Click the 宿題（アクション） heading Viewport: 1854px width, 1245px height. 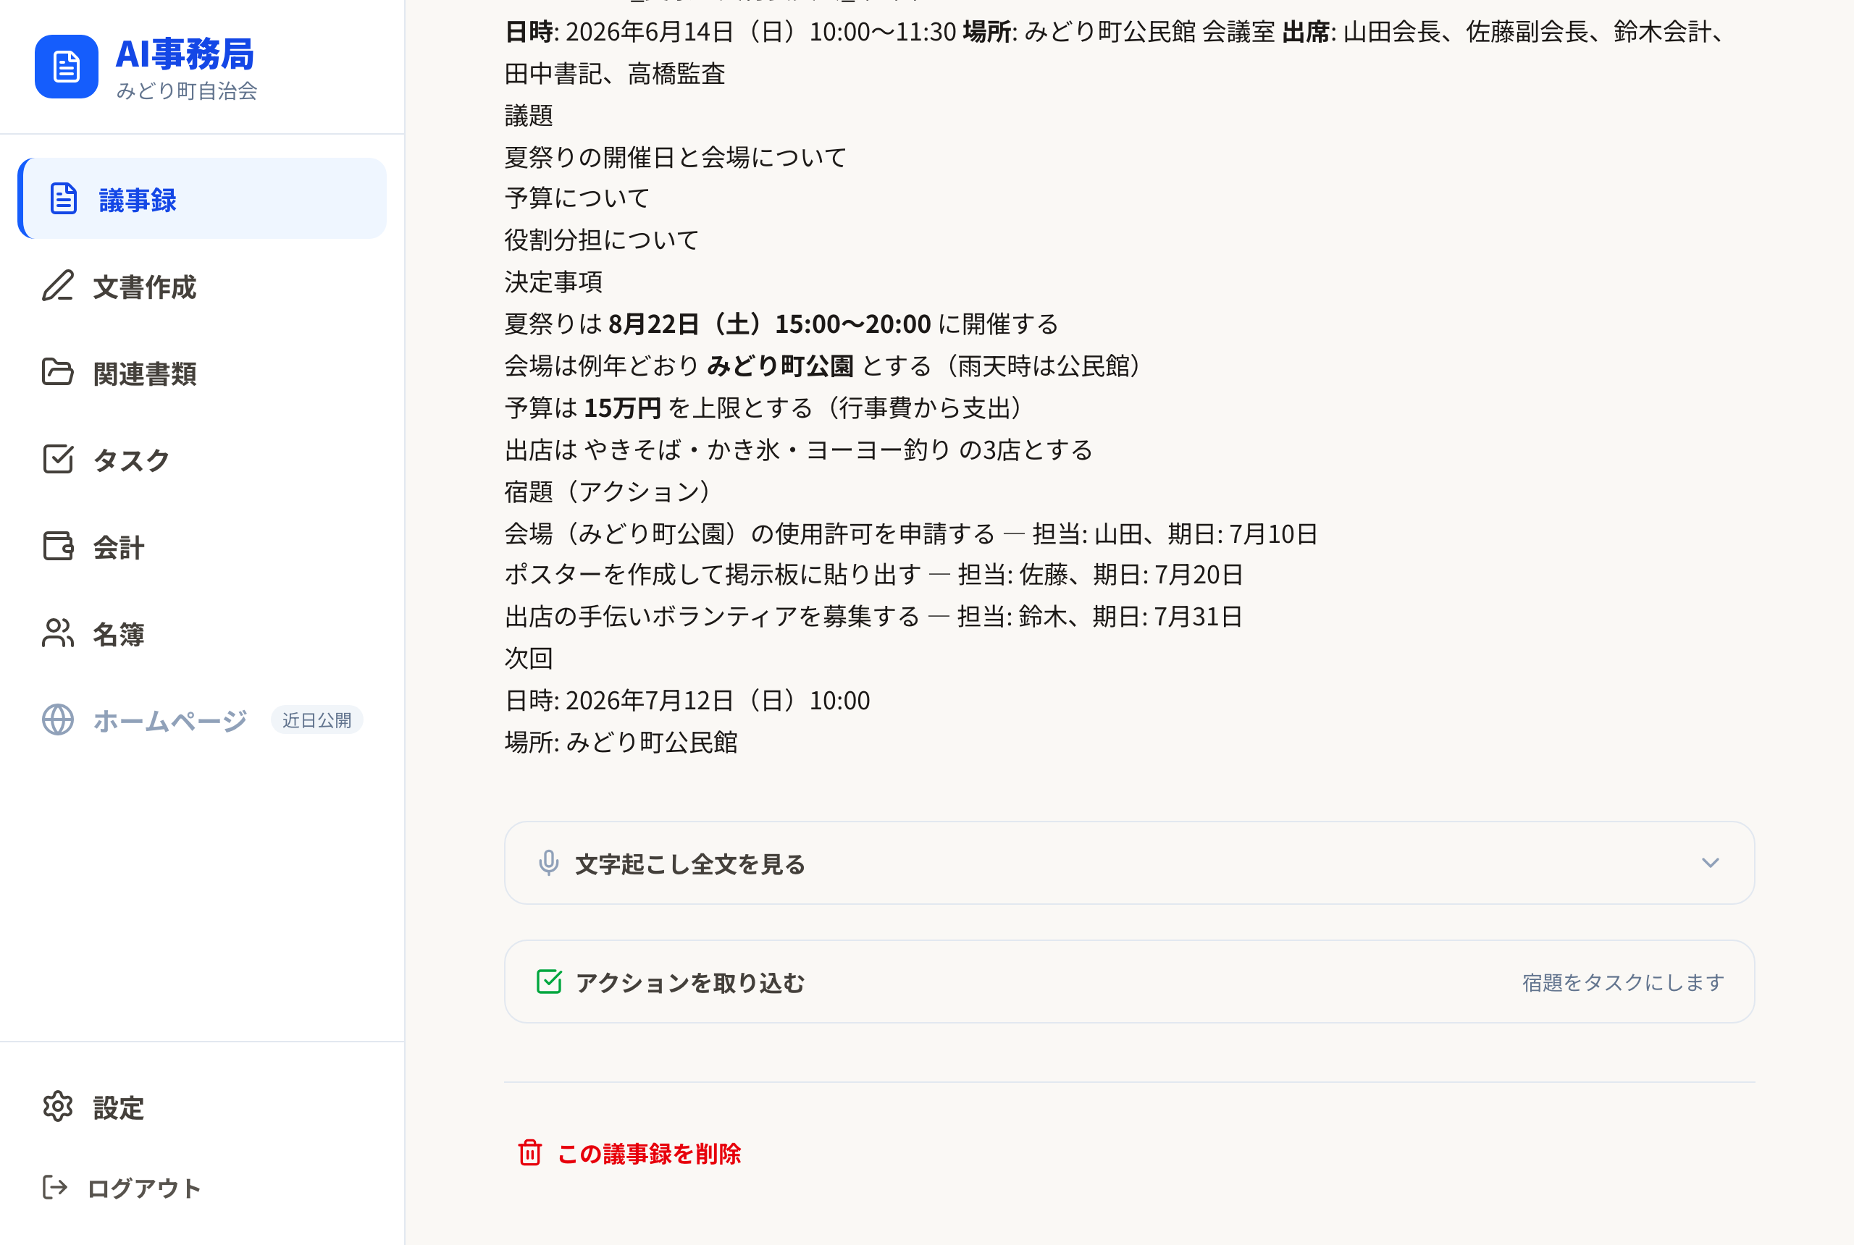(609, 491)
